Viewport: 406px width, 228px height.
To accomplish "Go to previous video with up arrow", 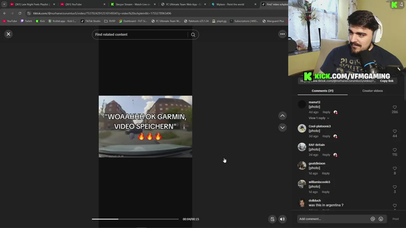I will [x=282, y=116].
